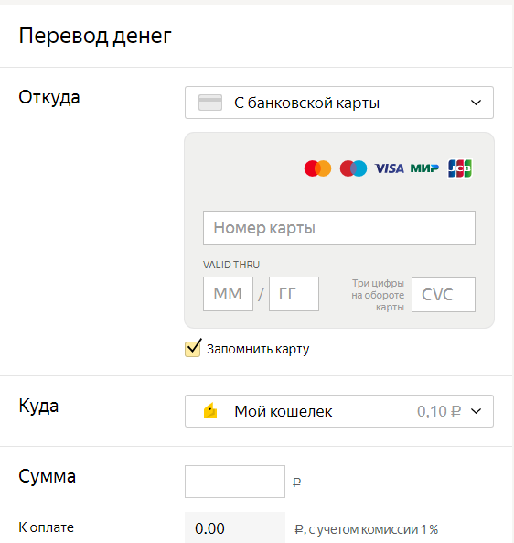Click the bank card icon in Откуда dropdown
This screenshot has width=514, height=543.
pyautogui.click(x=210, y=103)
